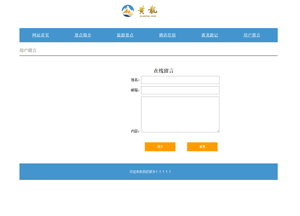The height and width of the screenshot is (216, 300).
Task: Click inside the 内容 message textarea
Action: pos(180,114)
